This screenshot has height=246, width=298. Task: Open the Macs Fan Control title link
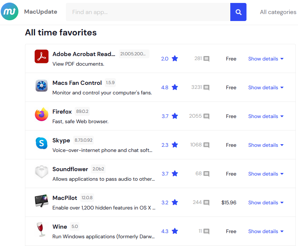tap(77, 83)
